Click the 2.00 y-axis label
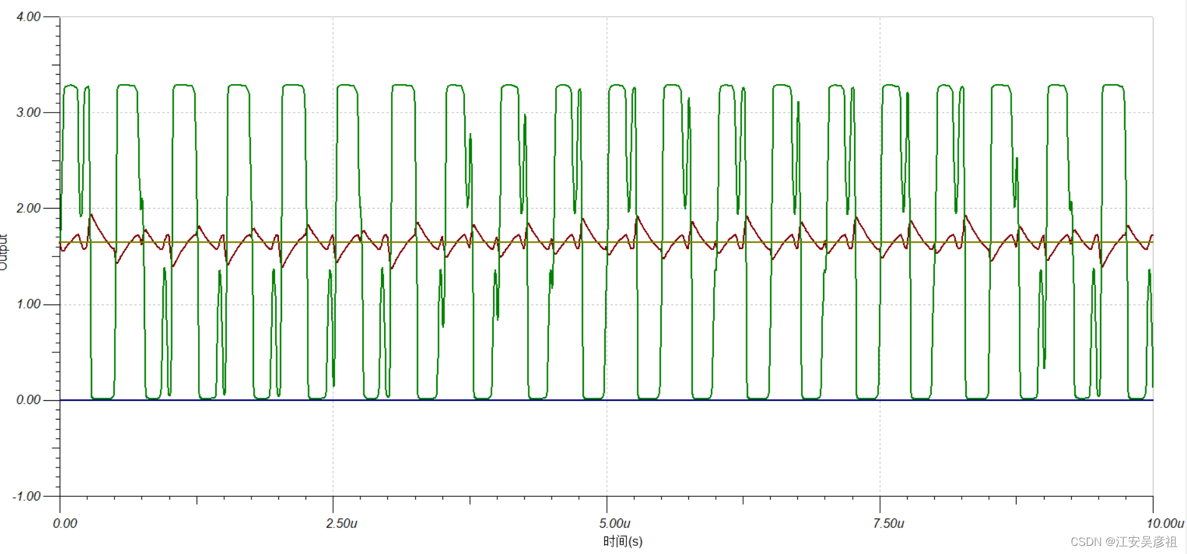This screenshot has height=554, width=1187. [29, 209]
